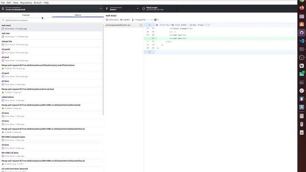The image size is (306, 172).
Task: Select the 'added tokens' commit
Action: tap(51, 99)
